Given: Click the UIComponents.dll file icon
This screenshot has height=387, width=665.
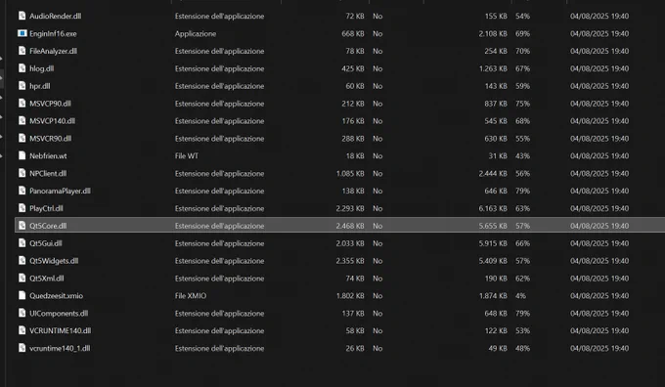Looking at the screenshot, I should (22, 313).
